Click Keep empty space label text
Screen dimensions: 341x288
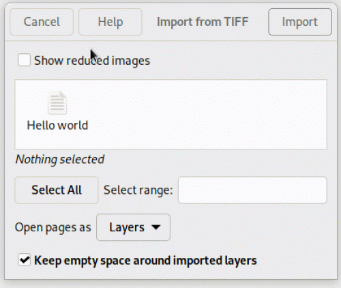(x=145, y=261)
